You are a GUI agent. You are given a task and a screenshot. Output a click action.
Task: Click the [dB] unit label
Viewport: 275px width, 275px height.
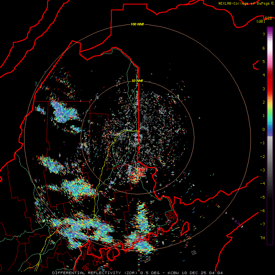coord(261,21)
